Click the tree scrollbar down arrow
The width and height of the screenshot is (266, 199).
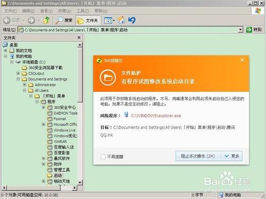(80, 182)
